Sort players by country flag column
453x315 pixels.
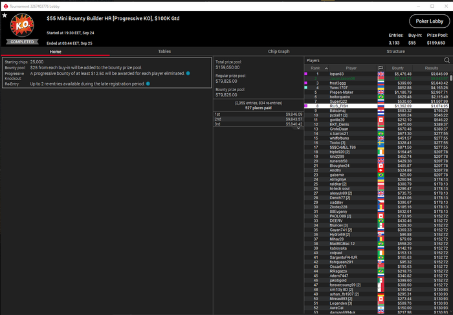[x=381, y=68]
